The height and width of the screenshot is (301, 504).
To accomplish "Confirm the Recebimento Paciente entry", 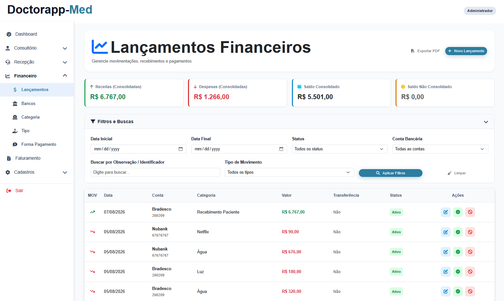I will 458,212.
